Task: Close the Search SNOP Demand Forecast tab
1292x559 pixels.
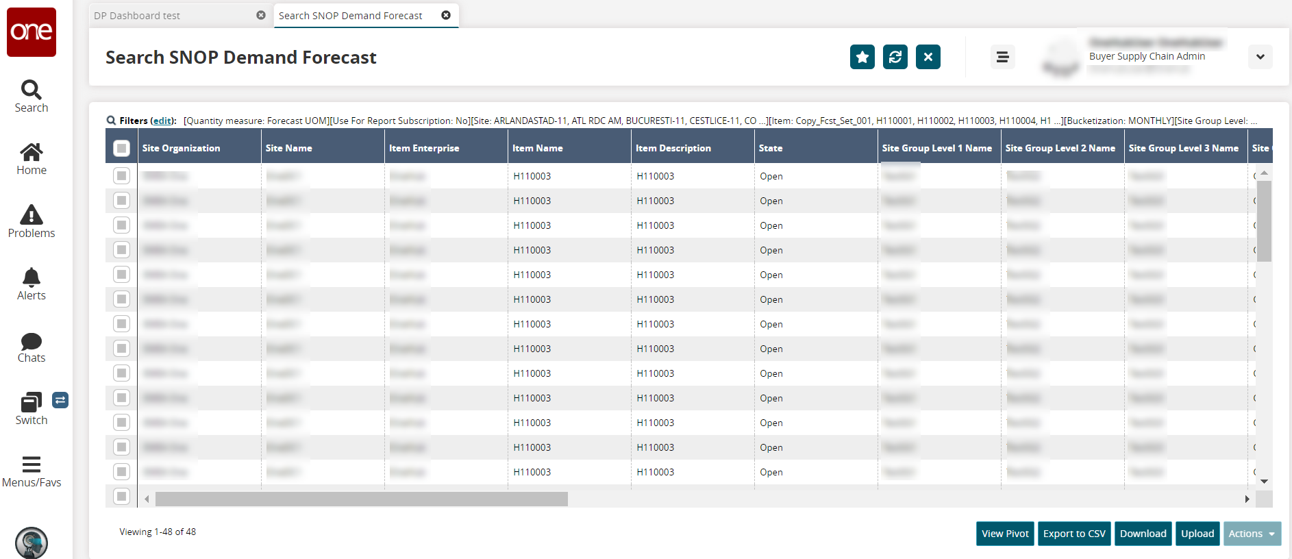Action: click(446, 15)
